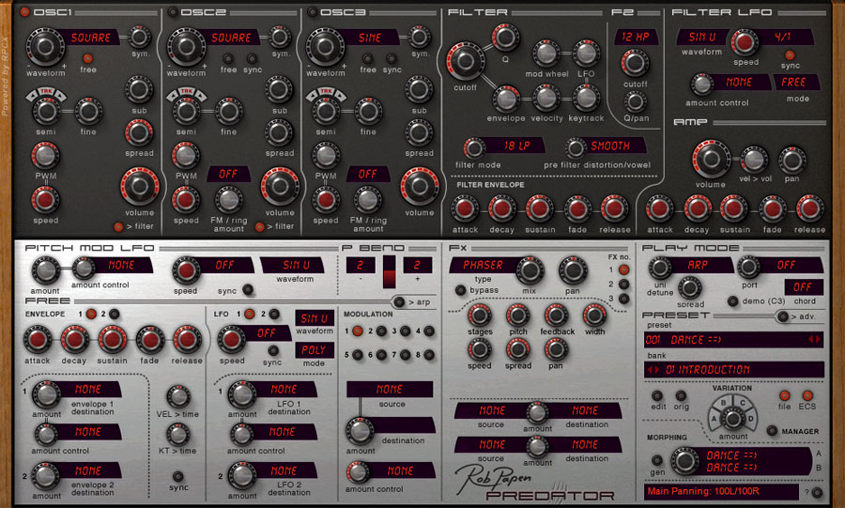Open OSC3 SINE waveform display
This screenshot has height=508, width=845.
pyautogui.click(x=370, y=38)
